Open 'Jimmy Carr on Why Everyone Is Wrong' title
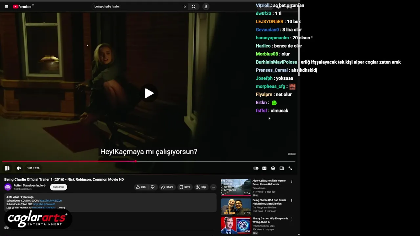 click(x=270, y=220)
